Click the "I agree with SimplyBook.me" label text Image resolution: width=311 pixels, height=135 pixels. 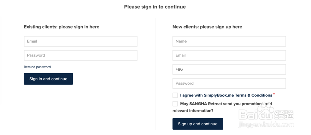tap(207, 95)
